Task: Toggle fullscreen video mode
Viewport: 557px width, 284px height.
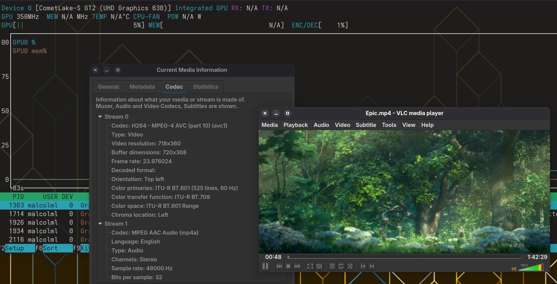Action: [310, 266]
